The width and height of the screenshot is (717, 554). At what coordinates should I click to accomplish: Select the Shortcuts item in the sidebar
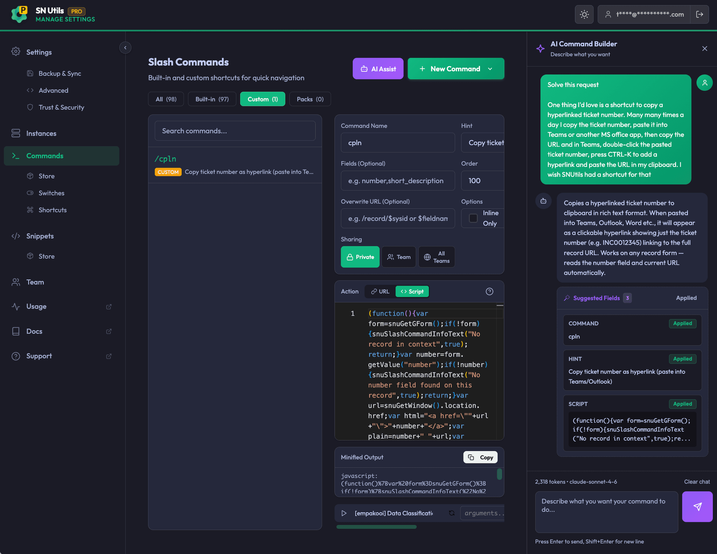click(52, 210)
